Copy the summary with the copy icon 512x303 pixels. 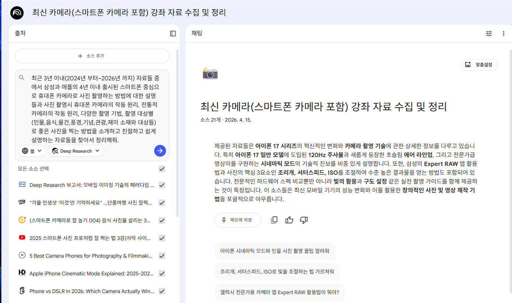[274, 220]
